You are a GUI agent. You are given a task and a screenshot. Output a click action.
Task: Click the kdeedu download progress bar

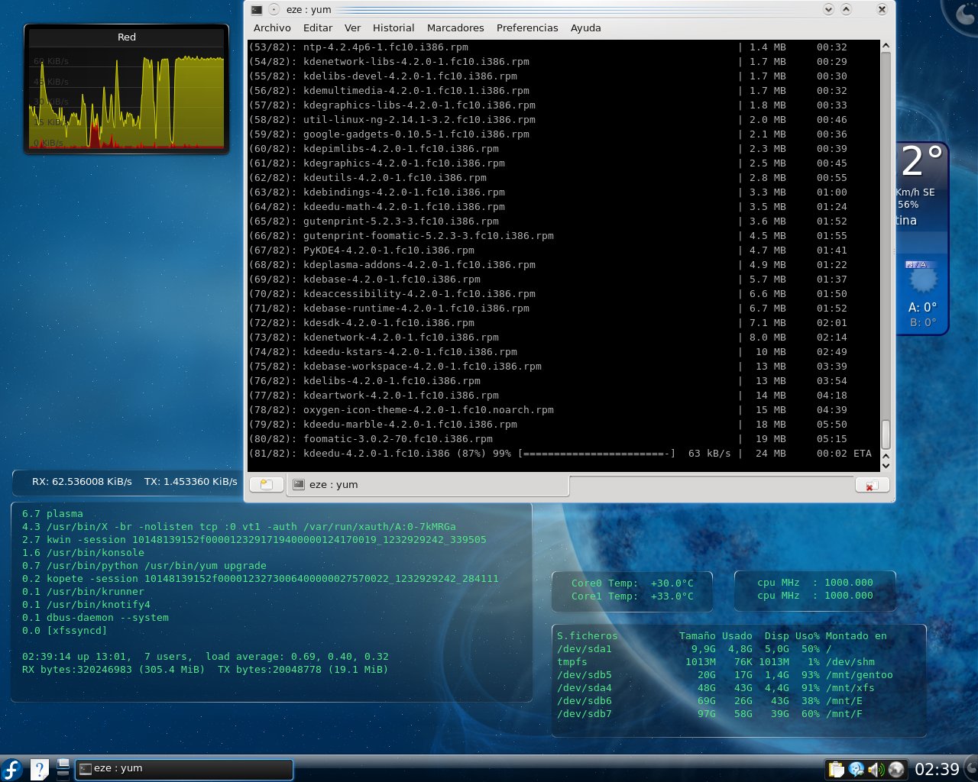pos(597,454)
